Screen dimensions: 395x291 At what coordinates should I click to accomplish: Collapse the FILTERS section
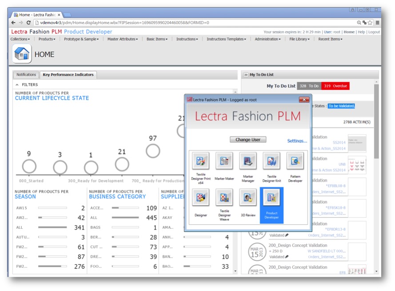(x=17, y=85)
